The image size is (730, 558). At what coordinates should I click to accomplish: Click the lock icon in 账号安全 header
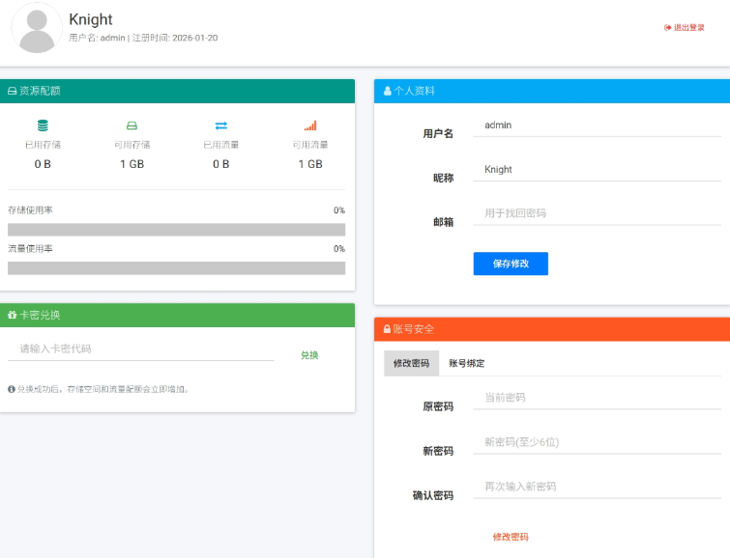click(x=388, y=329)
